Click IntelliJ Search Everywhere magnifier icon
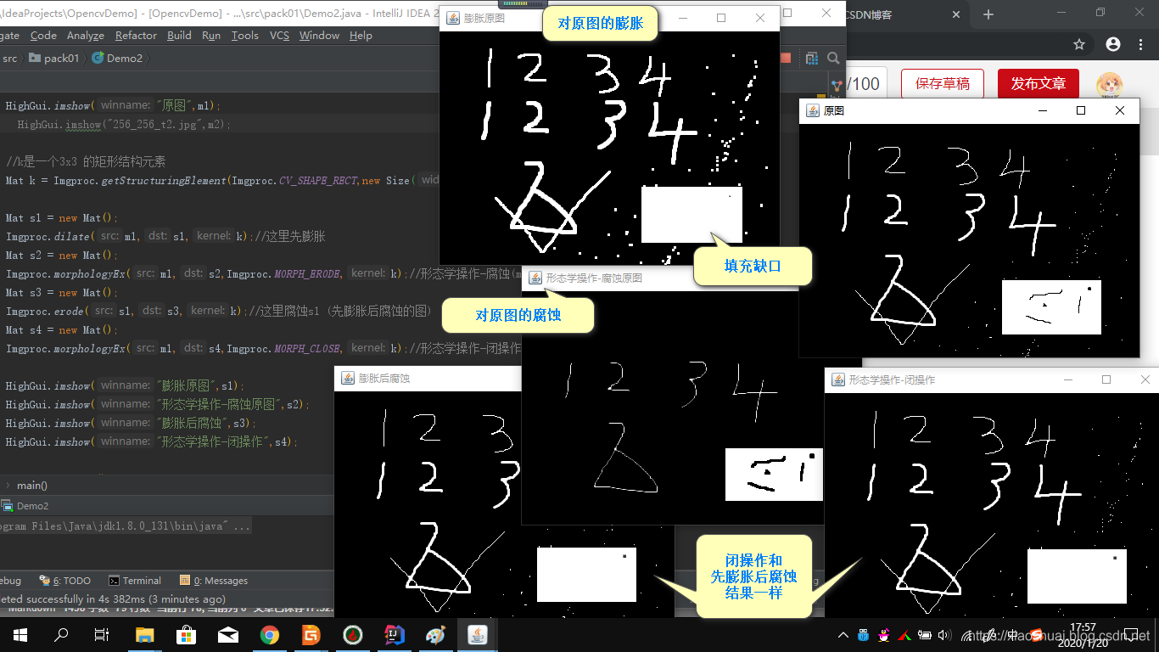The image size is (1159, 652). [x=833, y=58]
